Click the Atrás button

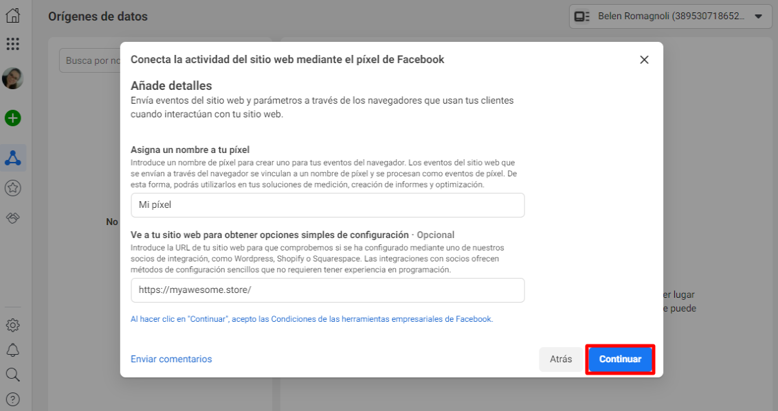(561, 359)
